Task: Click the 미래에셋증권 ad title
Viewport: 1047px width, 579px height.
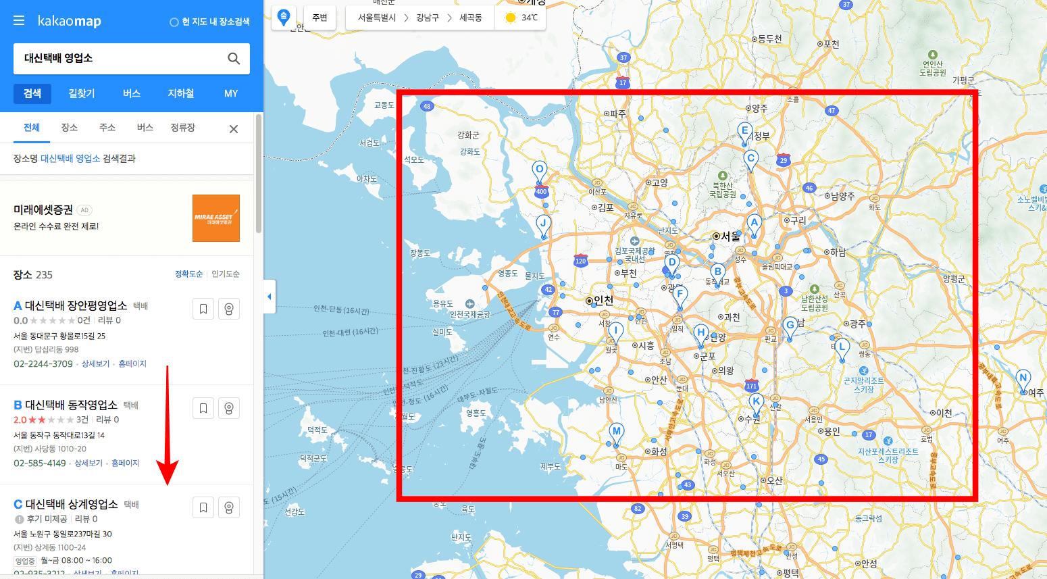Action: (x=43, y=210)
